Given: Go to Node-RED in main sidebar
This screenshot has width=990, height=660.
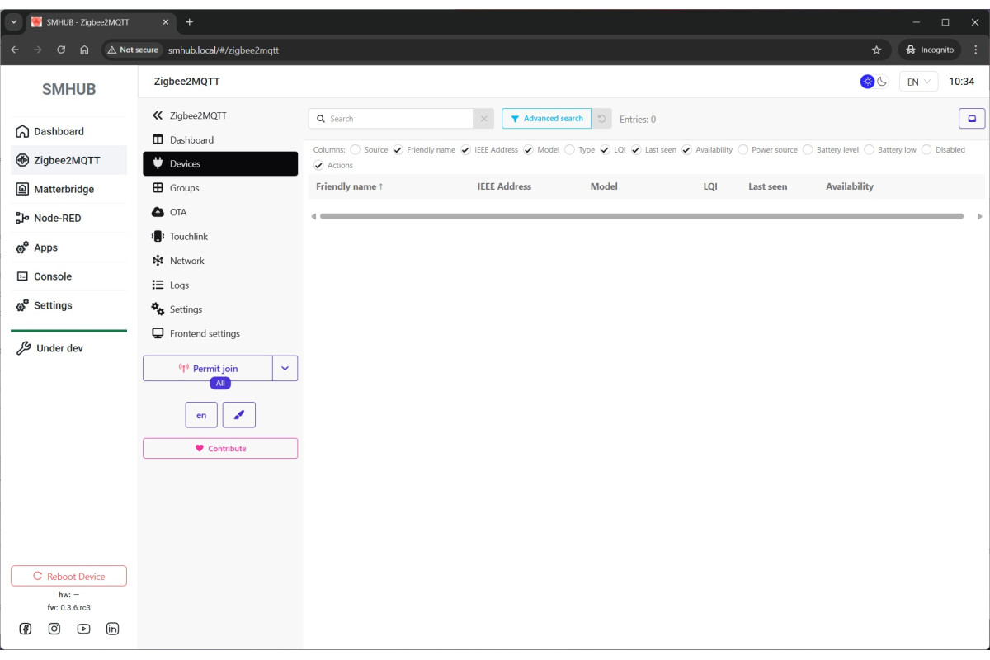Looking at the screenshot, I should pyautogui.click(x=57, y=219).
